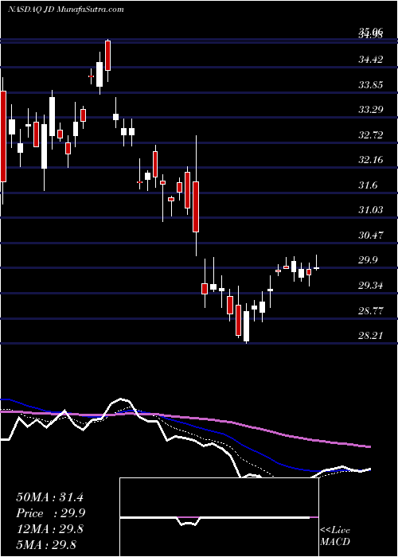Click the lowest white candlestick near 28.21
Screen dimensions: 398x557
click(246, 326)
